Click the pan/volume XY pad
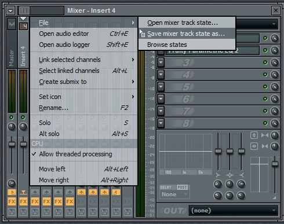This screenshot has width=284, height=224. 259,174
